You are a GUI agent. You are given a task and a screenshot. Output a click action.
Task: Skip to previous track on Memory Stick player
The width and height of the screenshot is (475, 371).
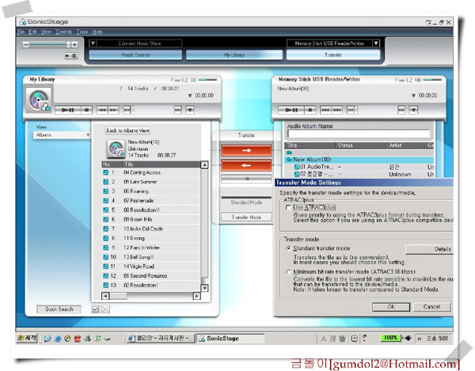click(x=325, y=110)
